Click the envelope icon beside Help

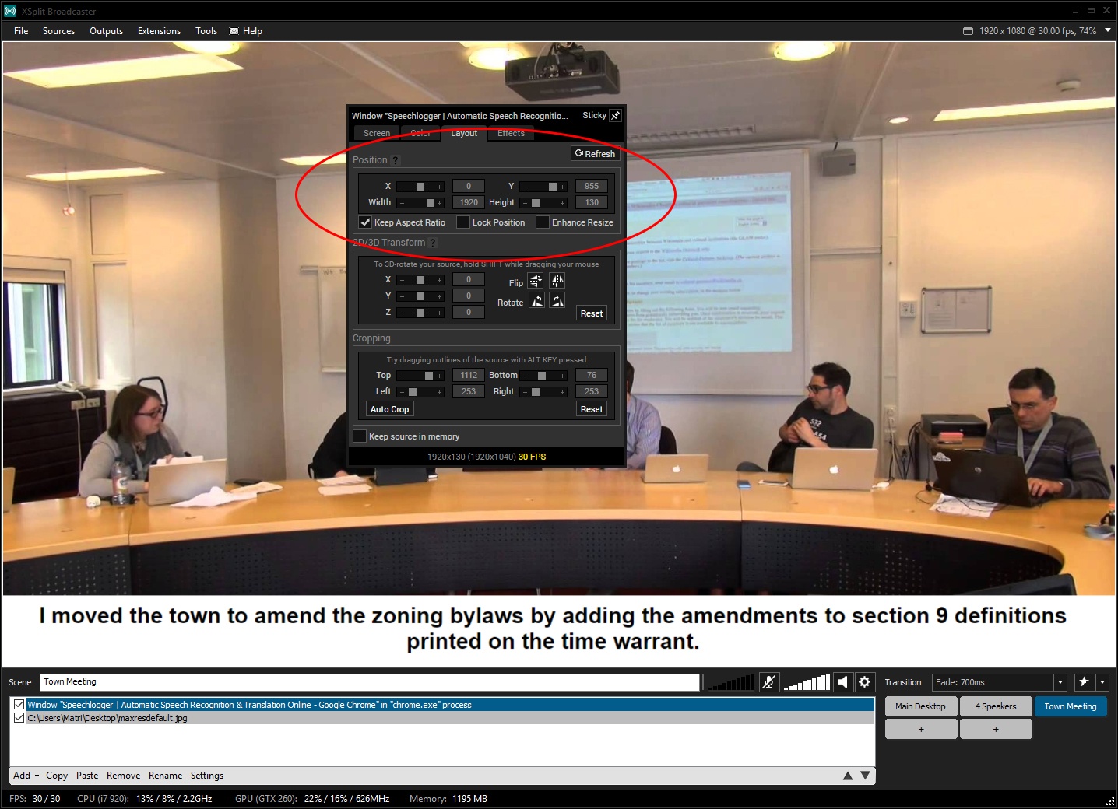[234, 31]
